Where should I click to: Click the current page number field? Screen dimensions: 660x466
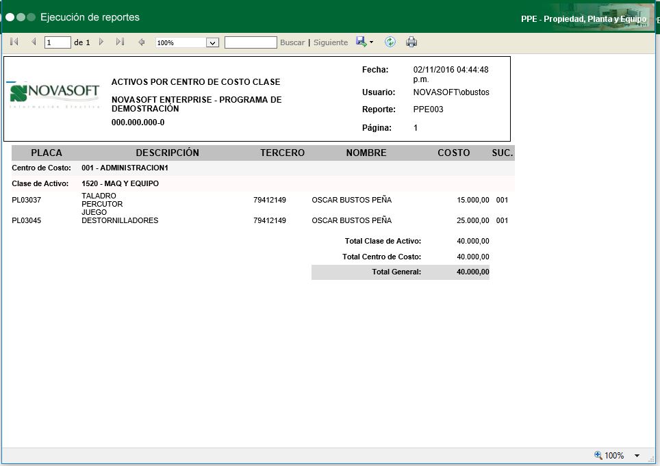58,42
